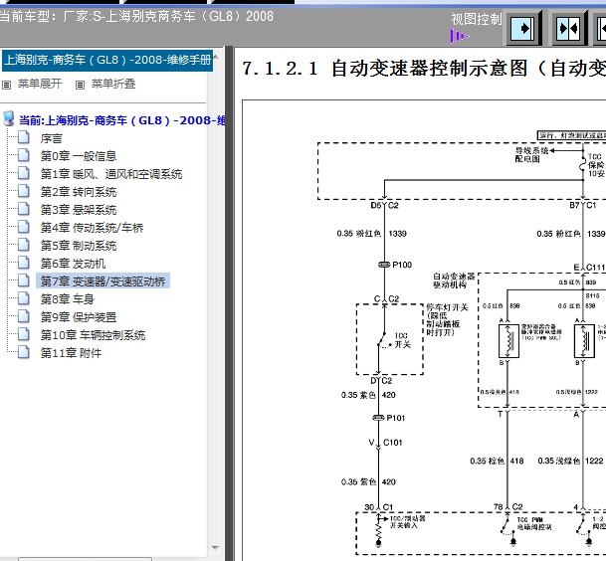Open 第1章 暖风、通风和空调系统
606x561 pixels.
point(111,174)
